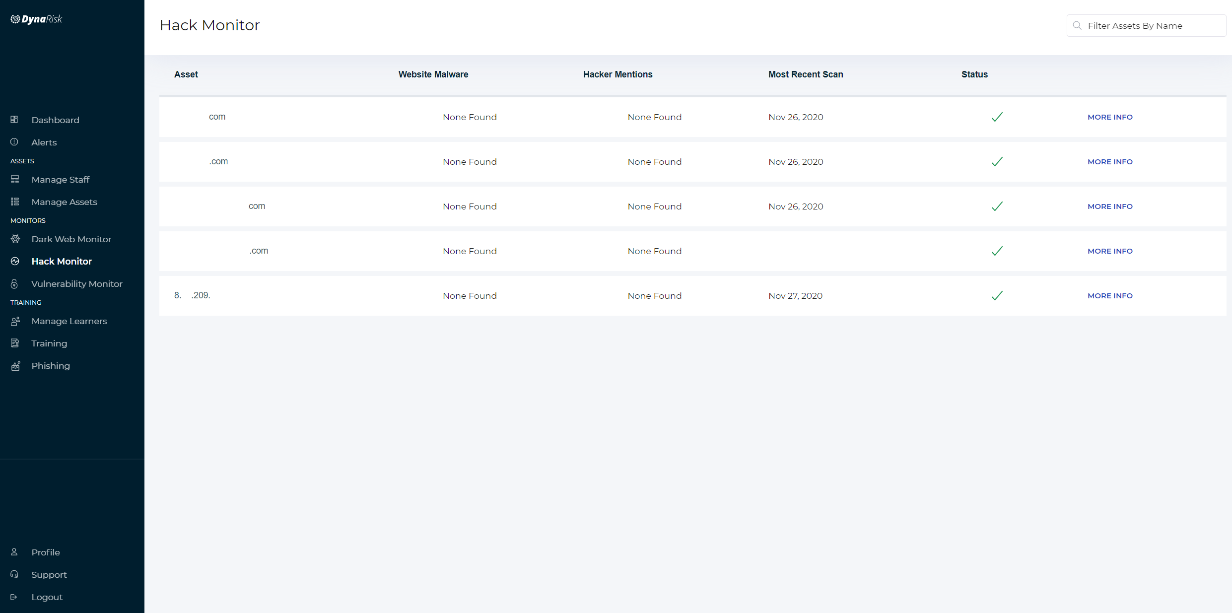Click the Phishing icon in sidebar
The image size is (1232, 613).
click(15, 366)
